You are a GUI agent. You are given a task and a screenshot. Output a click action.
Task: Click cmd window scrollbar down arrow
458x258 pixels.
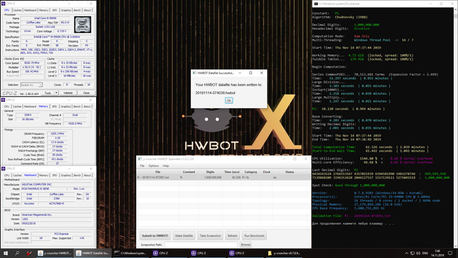pyautogui.click(x=455, y=246)
